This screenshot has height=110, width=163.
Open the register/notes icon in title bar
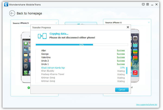click(148, 4)
